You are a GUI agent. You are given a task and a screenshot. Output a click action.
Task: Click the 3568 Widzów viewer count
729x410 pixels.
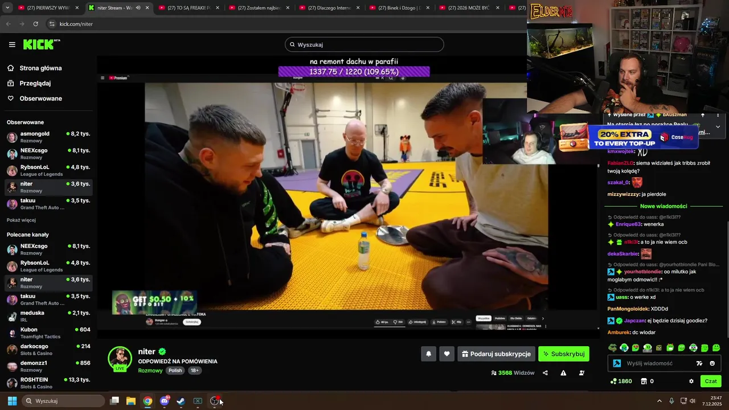513,373
